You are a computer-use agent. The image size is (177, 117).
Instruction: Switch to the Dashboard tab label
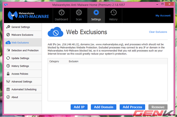[x=61, y=19]
